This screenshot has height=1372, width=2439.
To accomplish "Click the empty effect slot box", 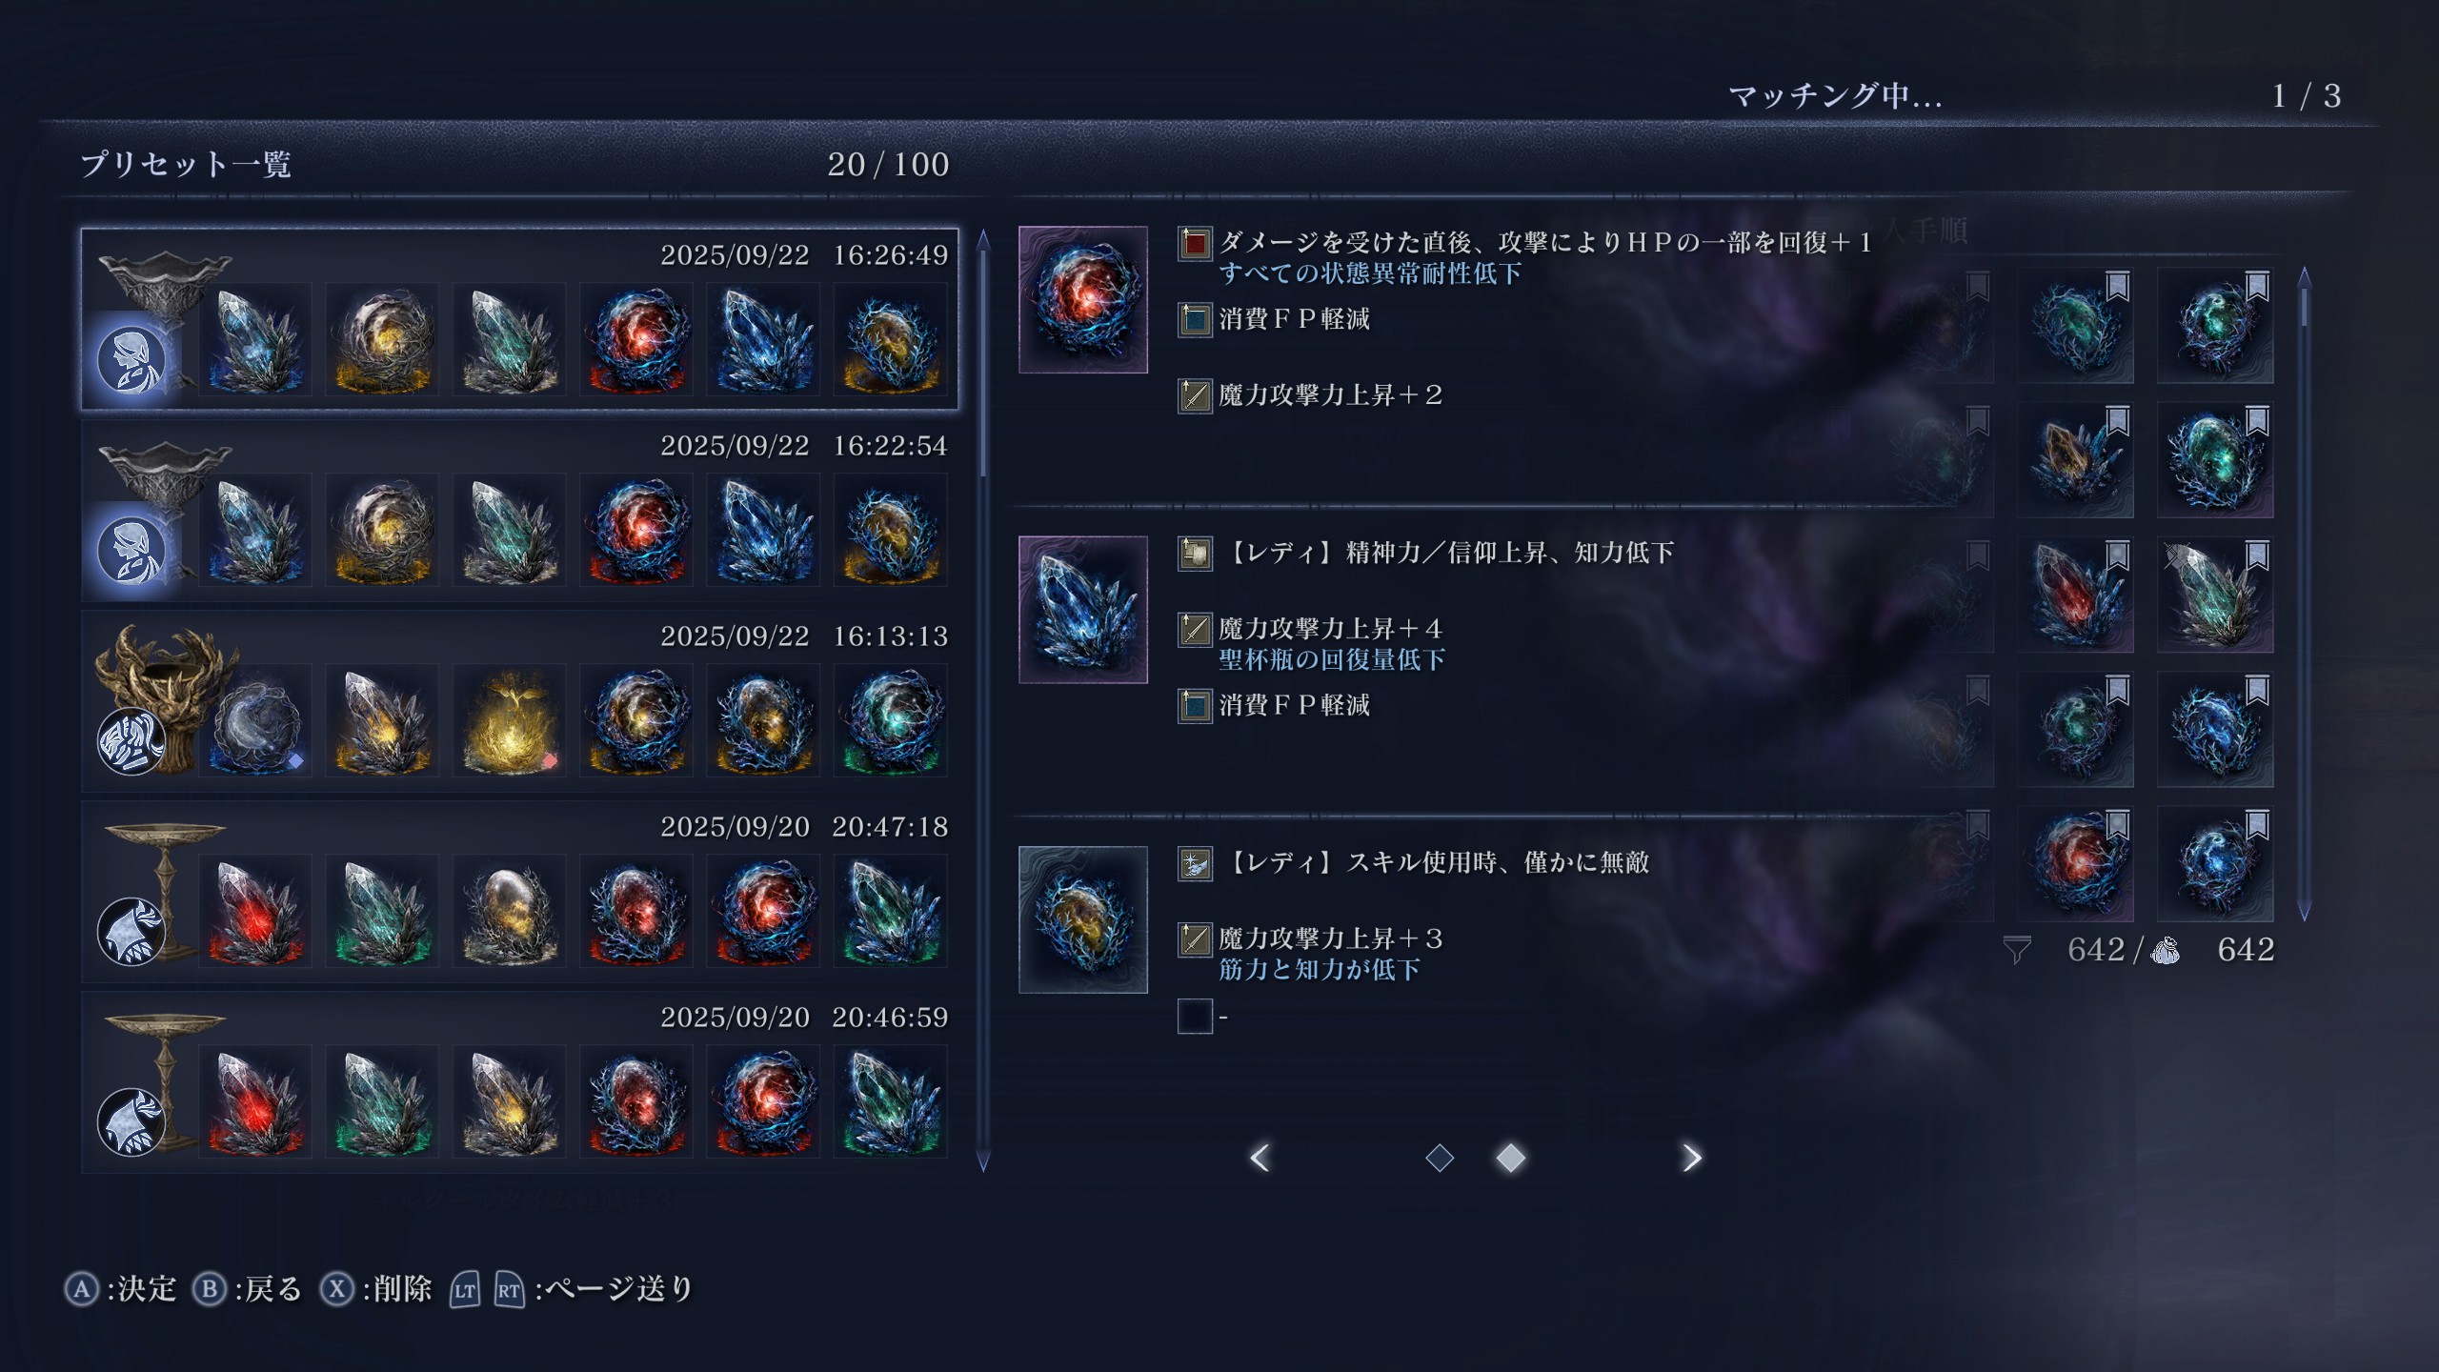I will click(1195, 1017).
